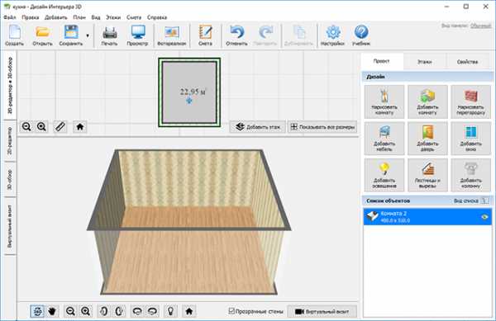The width and height of the screenshot is (496, 321).
Task: Switch to the 3D-обзор side tab
Action: point(10,179)
